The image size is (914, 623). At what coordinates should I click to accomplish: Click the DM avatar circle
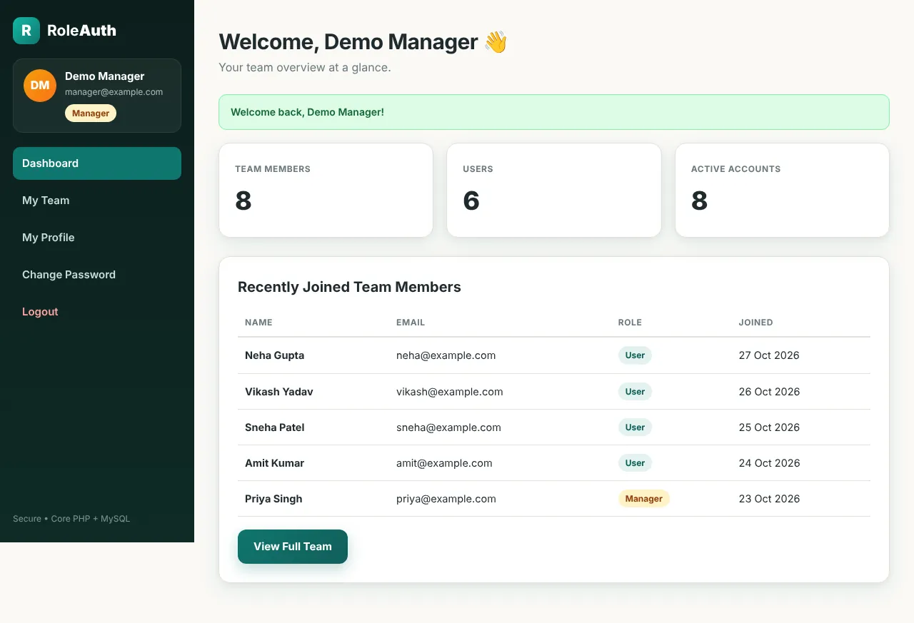click(40, 86)
